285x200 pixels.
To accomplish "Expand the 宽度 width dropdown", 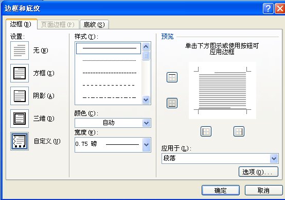I will click(147, 145).
